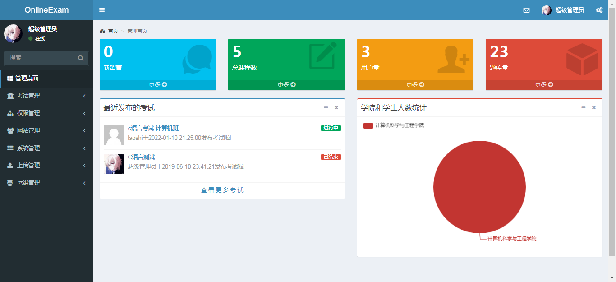Click the 首页 dashboard breadcrumb icon
The height and width of the screenshot is (282, 616).
[102, 31]
